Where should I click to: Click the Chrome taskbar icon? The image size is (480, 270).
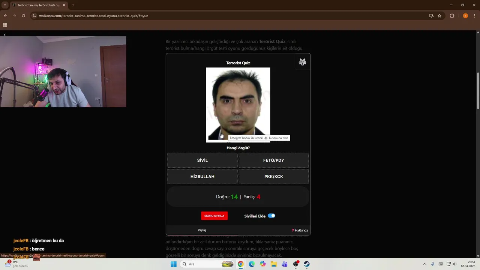tap(240, 264)
